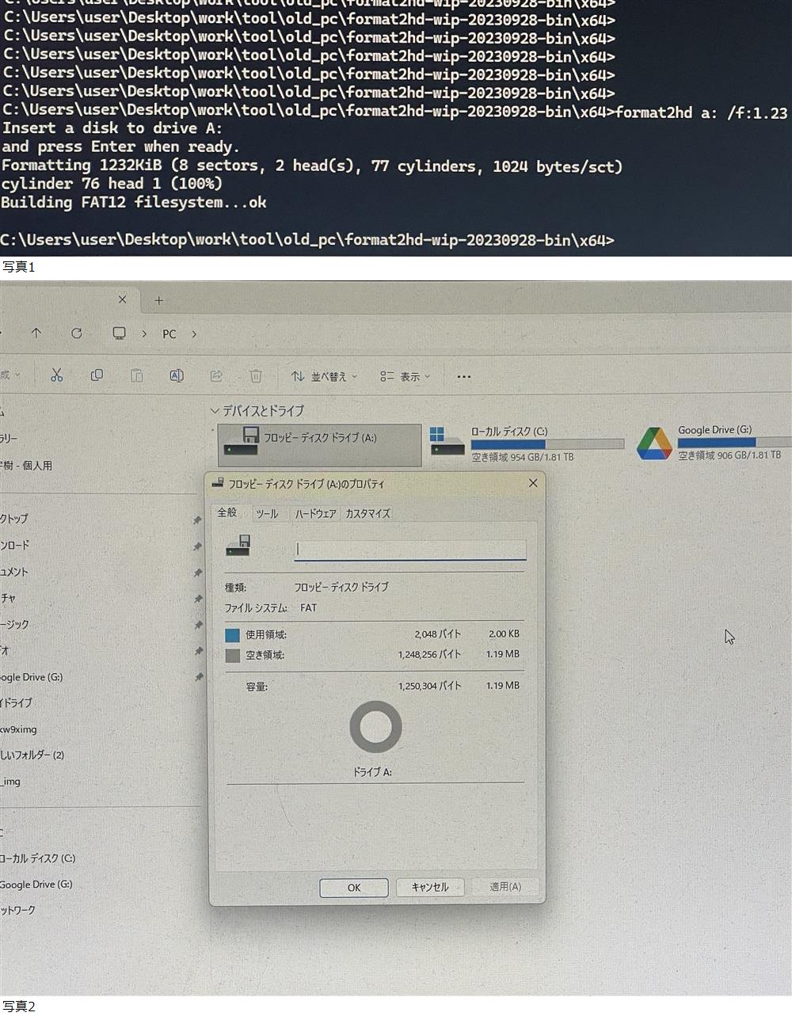Click the Up arrow navigation button

36,333
